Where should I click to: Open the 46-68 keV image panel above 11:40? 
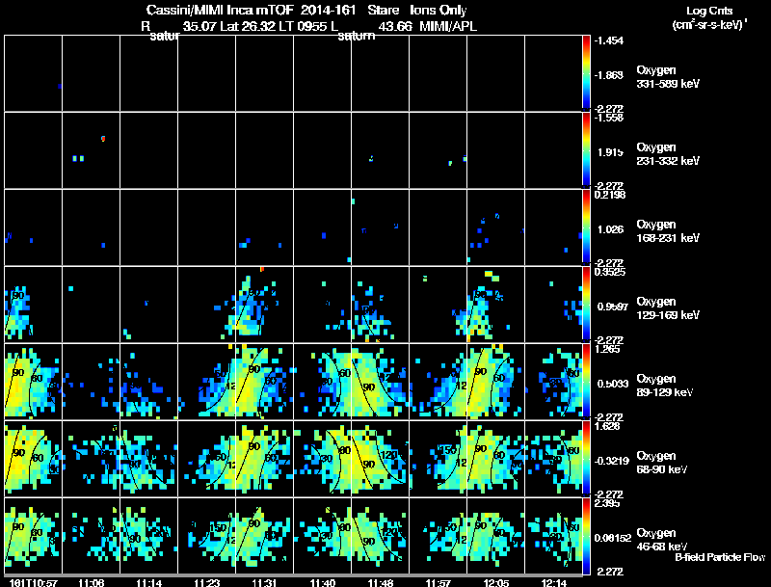pos(323,536)
